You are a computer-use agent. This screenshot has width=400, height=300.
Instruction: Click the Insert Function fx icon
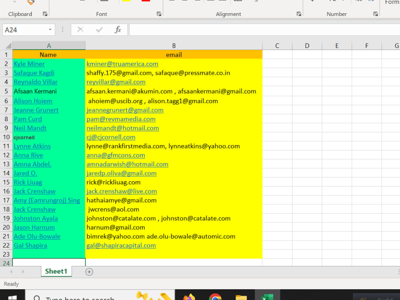118,30
